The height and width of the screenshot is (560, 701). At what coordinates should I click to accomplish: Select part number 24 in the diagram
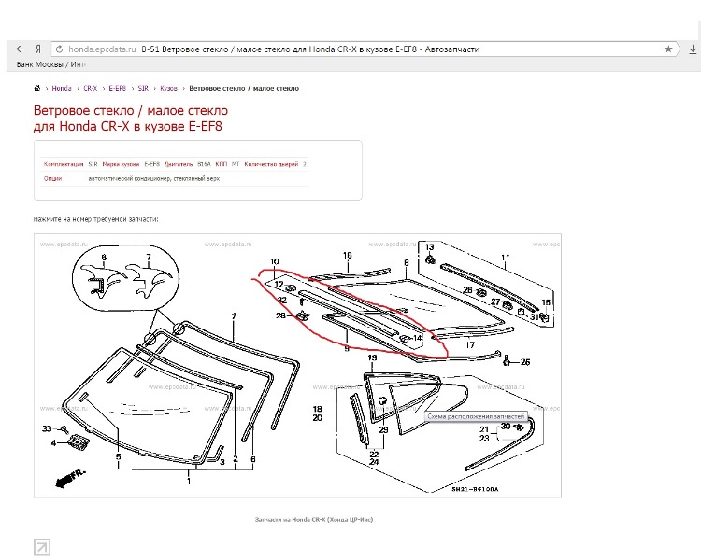tap(374, 462)
